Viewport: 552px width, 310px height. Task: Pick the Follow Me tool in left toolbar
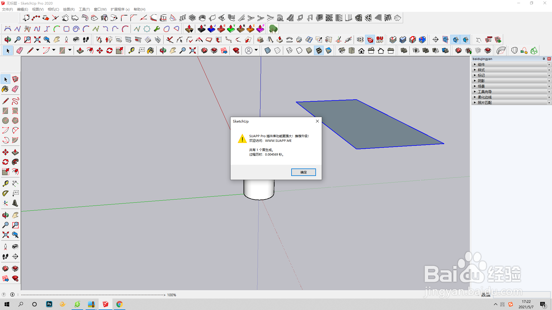[15, 162]
